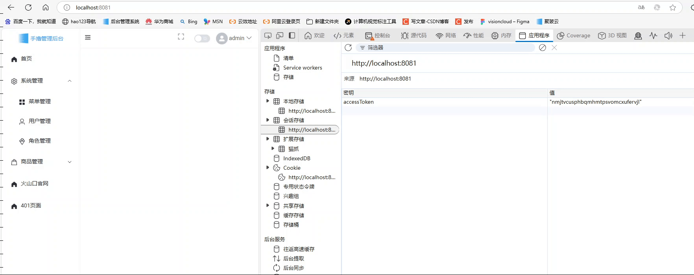Viewport: 694px width, 275px height.
Task: Reload the page with the refresh icon
Action: tap(28, 7)
